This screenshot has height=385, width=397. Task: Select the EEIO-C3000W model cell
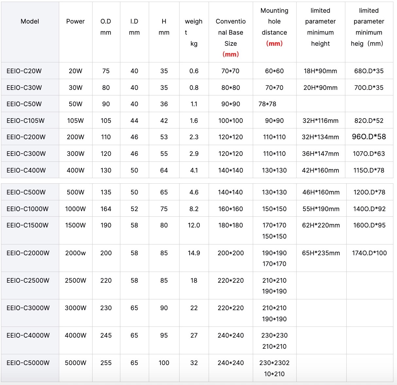pos(28,308)
